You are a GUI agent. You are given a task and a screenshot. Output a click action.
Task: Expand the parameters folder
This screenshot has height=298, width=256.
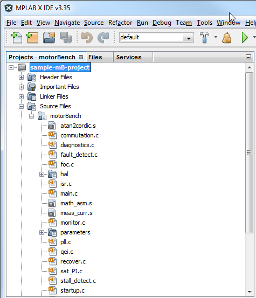(x=42, y=232)
